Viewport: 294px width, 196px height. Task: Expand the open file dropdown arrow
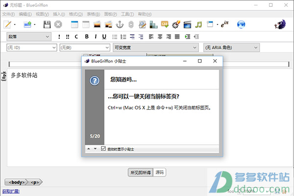click(x=35, y=24)
